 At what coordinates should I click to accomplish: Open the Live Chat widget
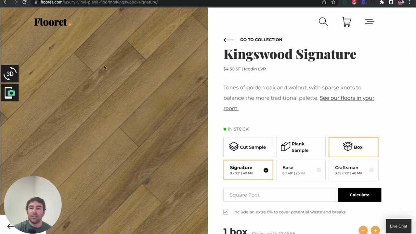398,226
